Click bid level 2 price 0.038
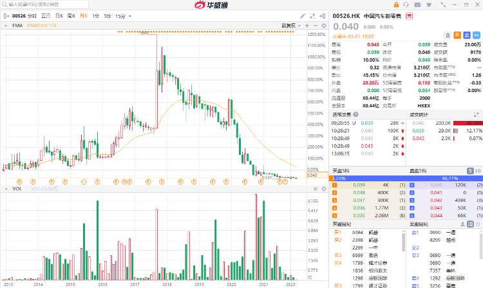 pos(359,193)
